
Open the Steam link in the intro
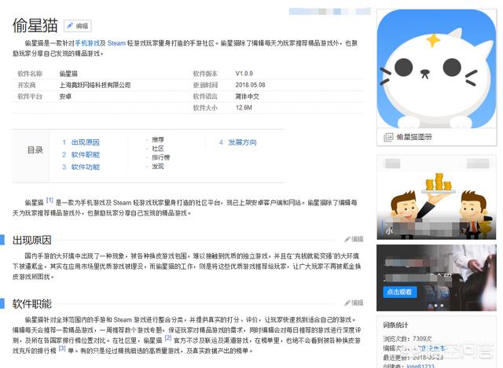(116, 43)
